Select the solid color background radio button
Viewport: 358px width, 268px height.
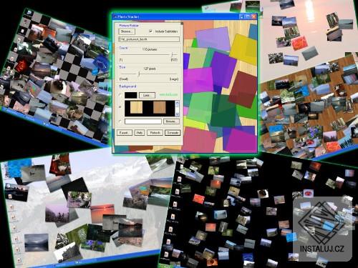[120, 95]
